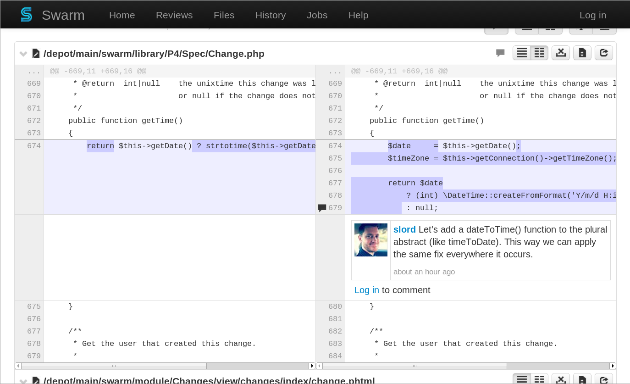Click the comment bubble in Change.php header
Screen dimensions: 630x384
click(x=500, y=53)
